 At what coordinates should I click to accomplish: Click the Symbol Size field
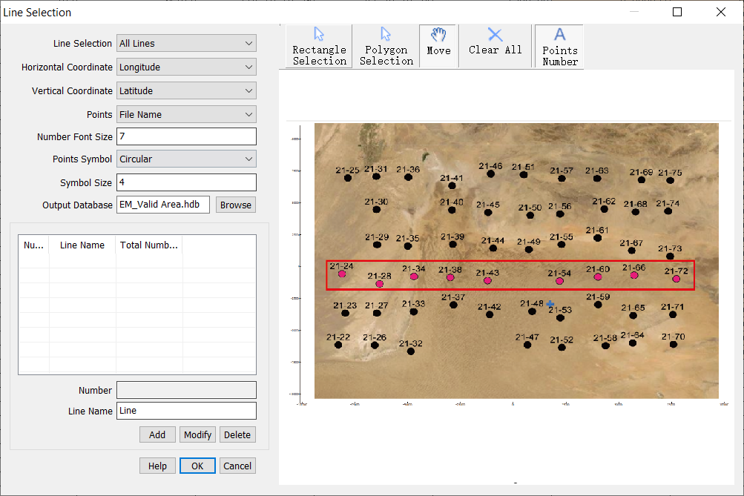(186, 182)
